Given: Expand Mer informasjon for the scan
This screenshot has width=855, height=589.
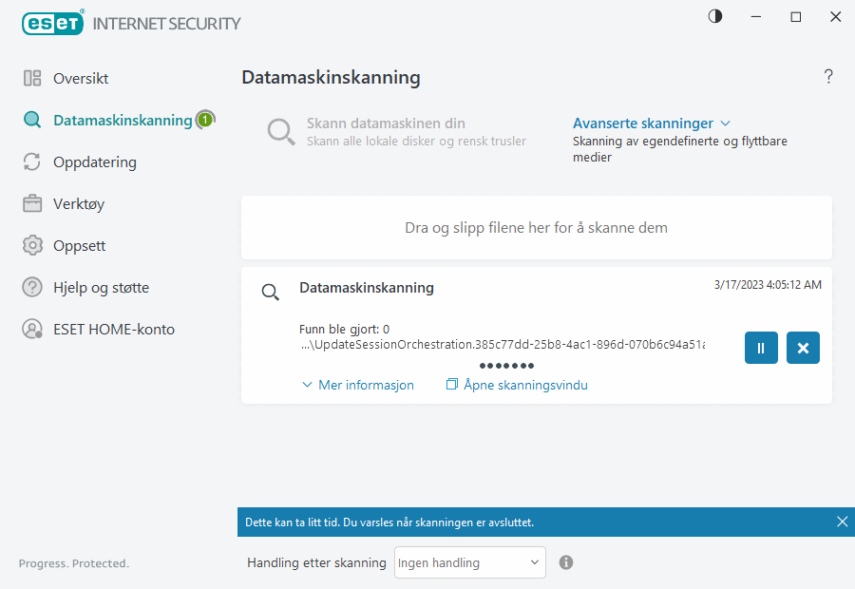Looking at the screenshot, I should tap(358, 385).
